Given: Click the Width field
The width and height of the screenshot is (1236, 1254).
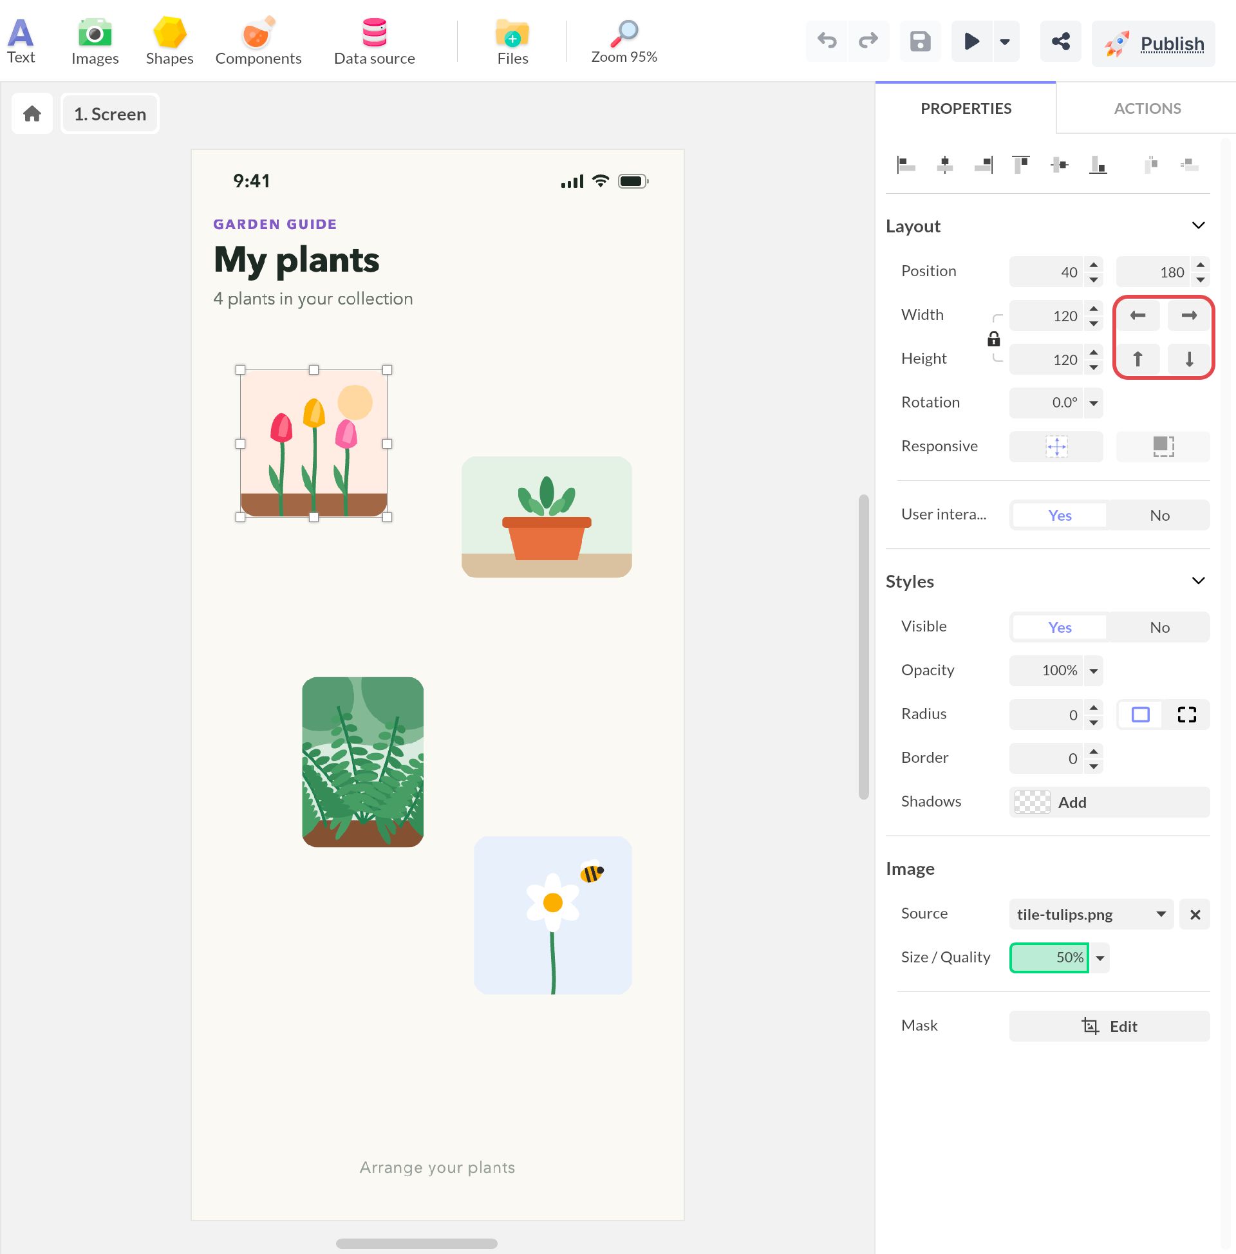Looking at the screenshot, I should point(1046,315).
